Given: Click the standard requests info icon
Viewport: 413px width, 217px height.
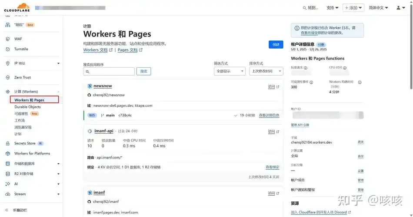Looking at the screenshot, I should (306, 68).
